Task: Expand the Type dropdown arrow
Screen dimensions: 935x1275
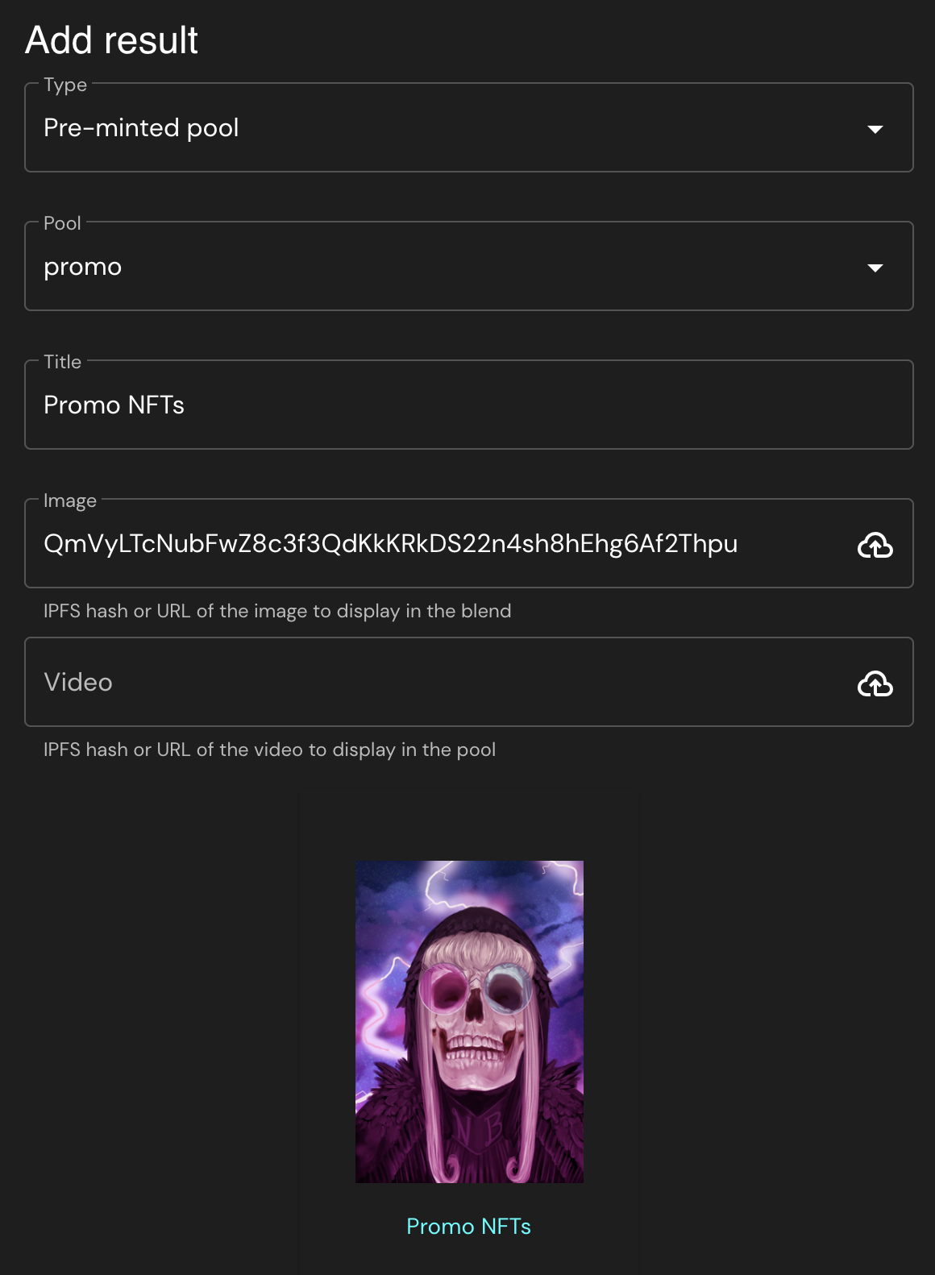Action: click(875, 129)
